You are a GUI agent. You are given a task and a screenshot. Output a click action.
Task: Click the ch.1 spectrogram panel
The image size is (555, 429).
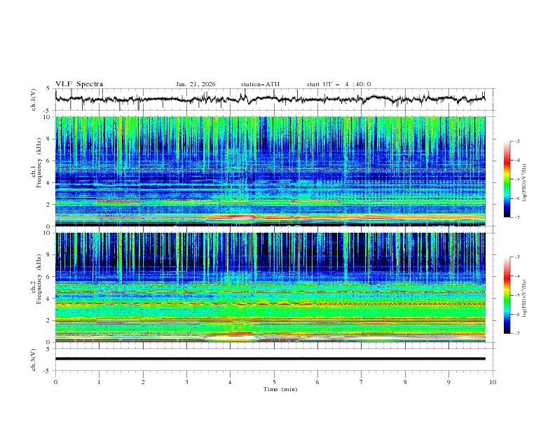point(270,171)
